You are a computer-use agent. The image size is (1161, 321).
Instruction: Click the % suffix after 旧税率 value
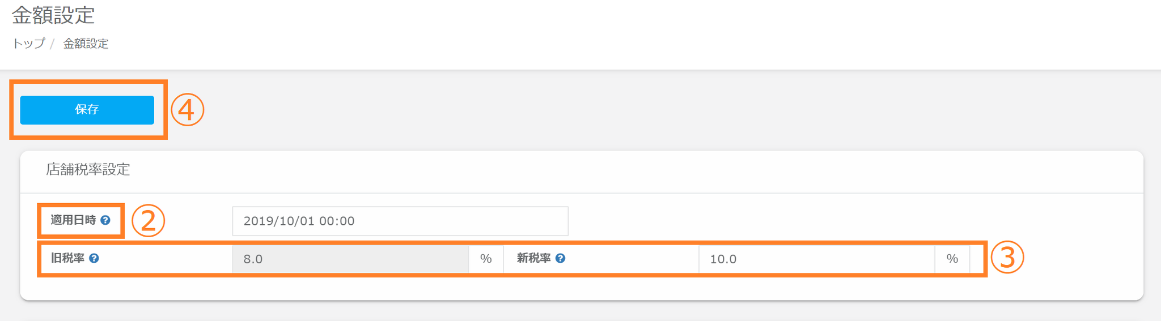point(486,259)
